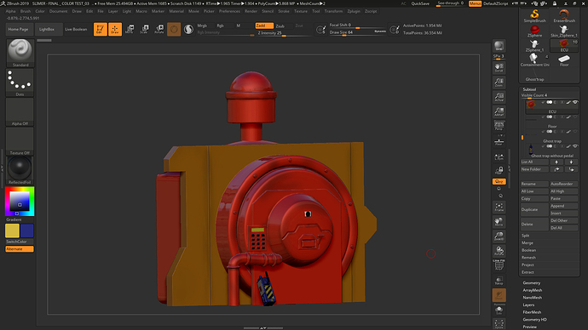588x330 pixels.
Task: Click the Rotate view icon
Action: click(499, 251)
